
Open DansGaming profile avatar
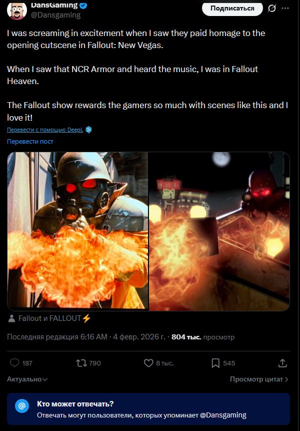click(16, 10)
